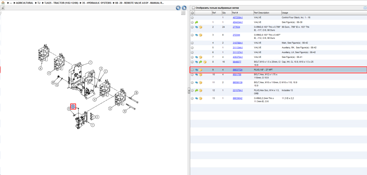Open part number link 277634
Screen dimensions: 367x175
(236, 27)
